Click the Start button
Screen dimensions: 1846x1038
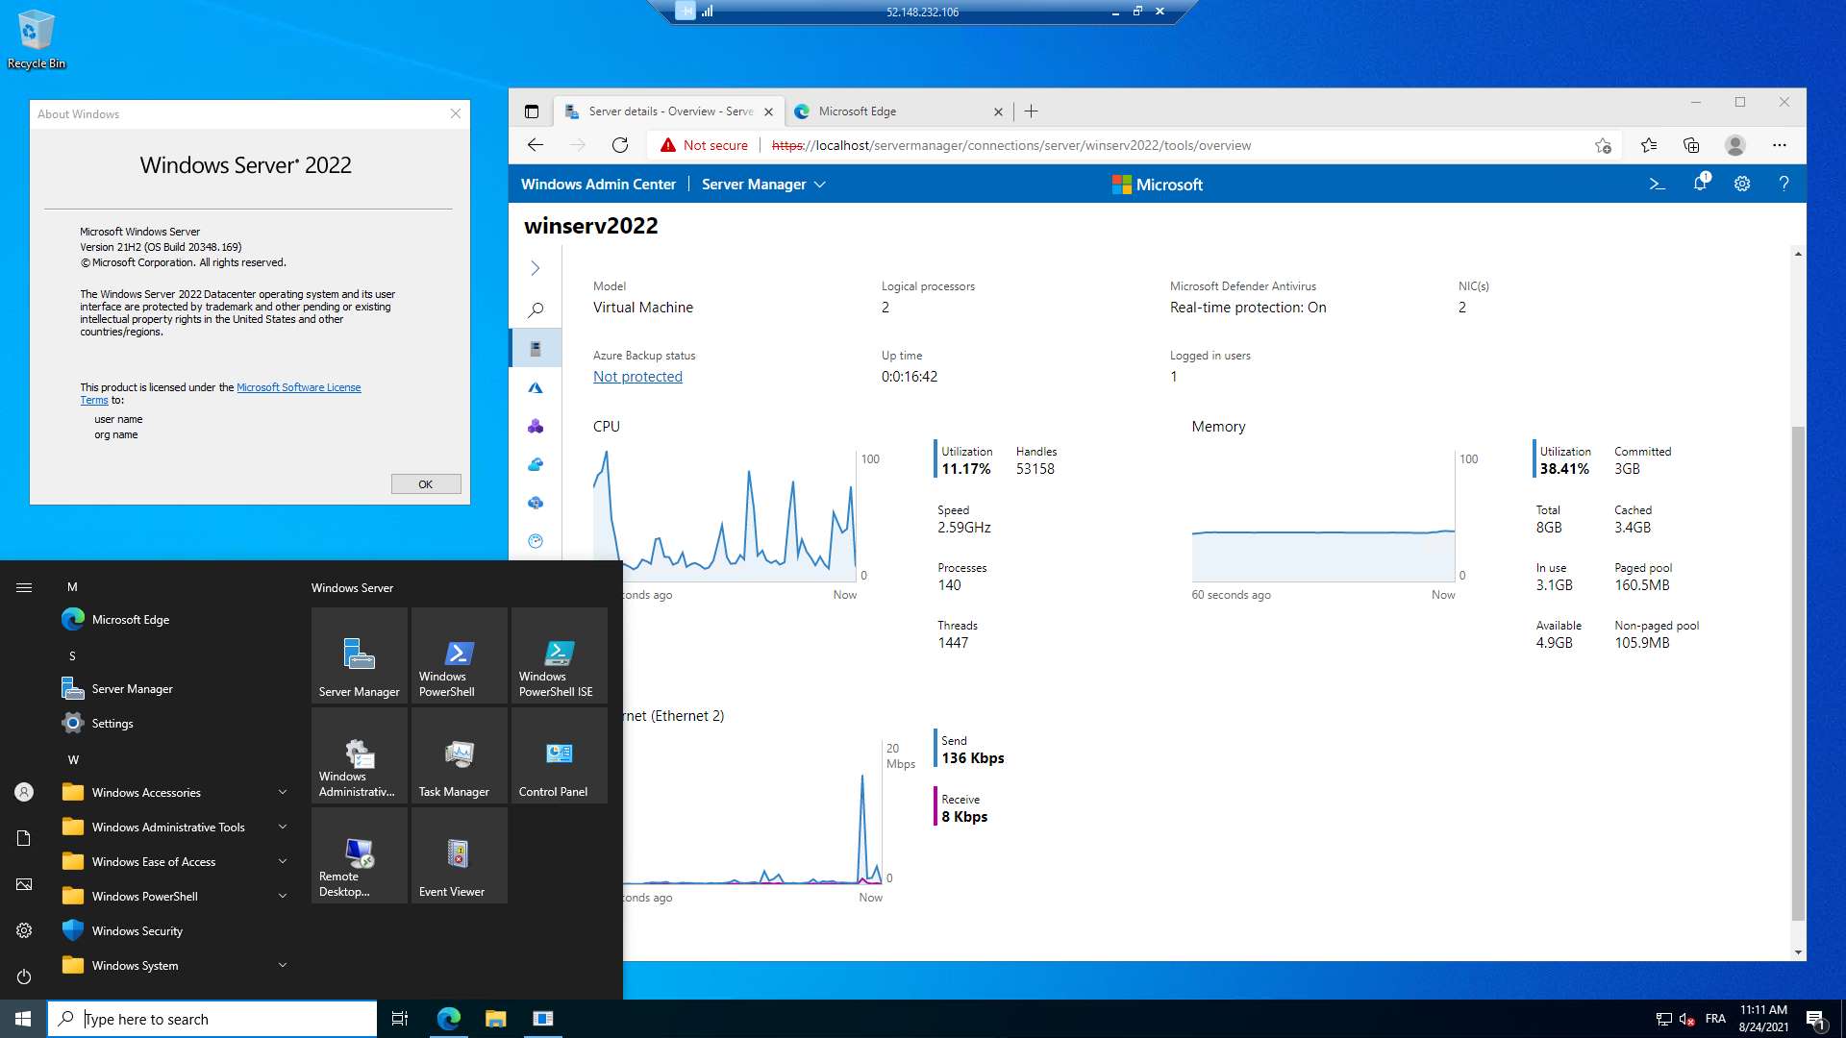pos(23,1019)
